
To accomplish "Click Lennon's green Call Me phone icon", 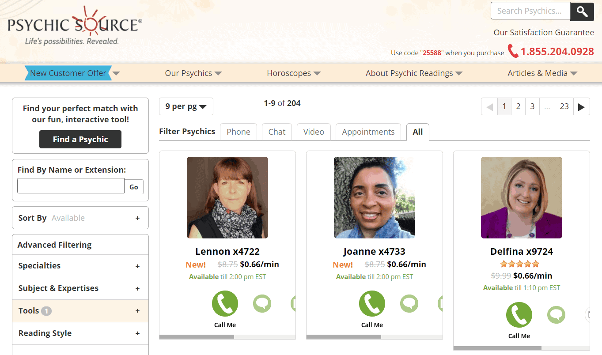I will [x=225, y=303].
